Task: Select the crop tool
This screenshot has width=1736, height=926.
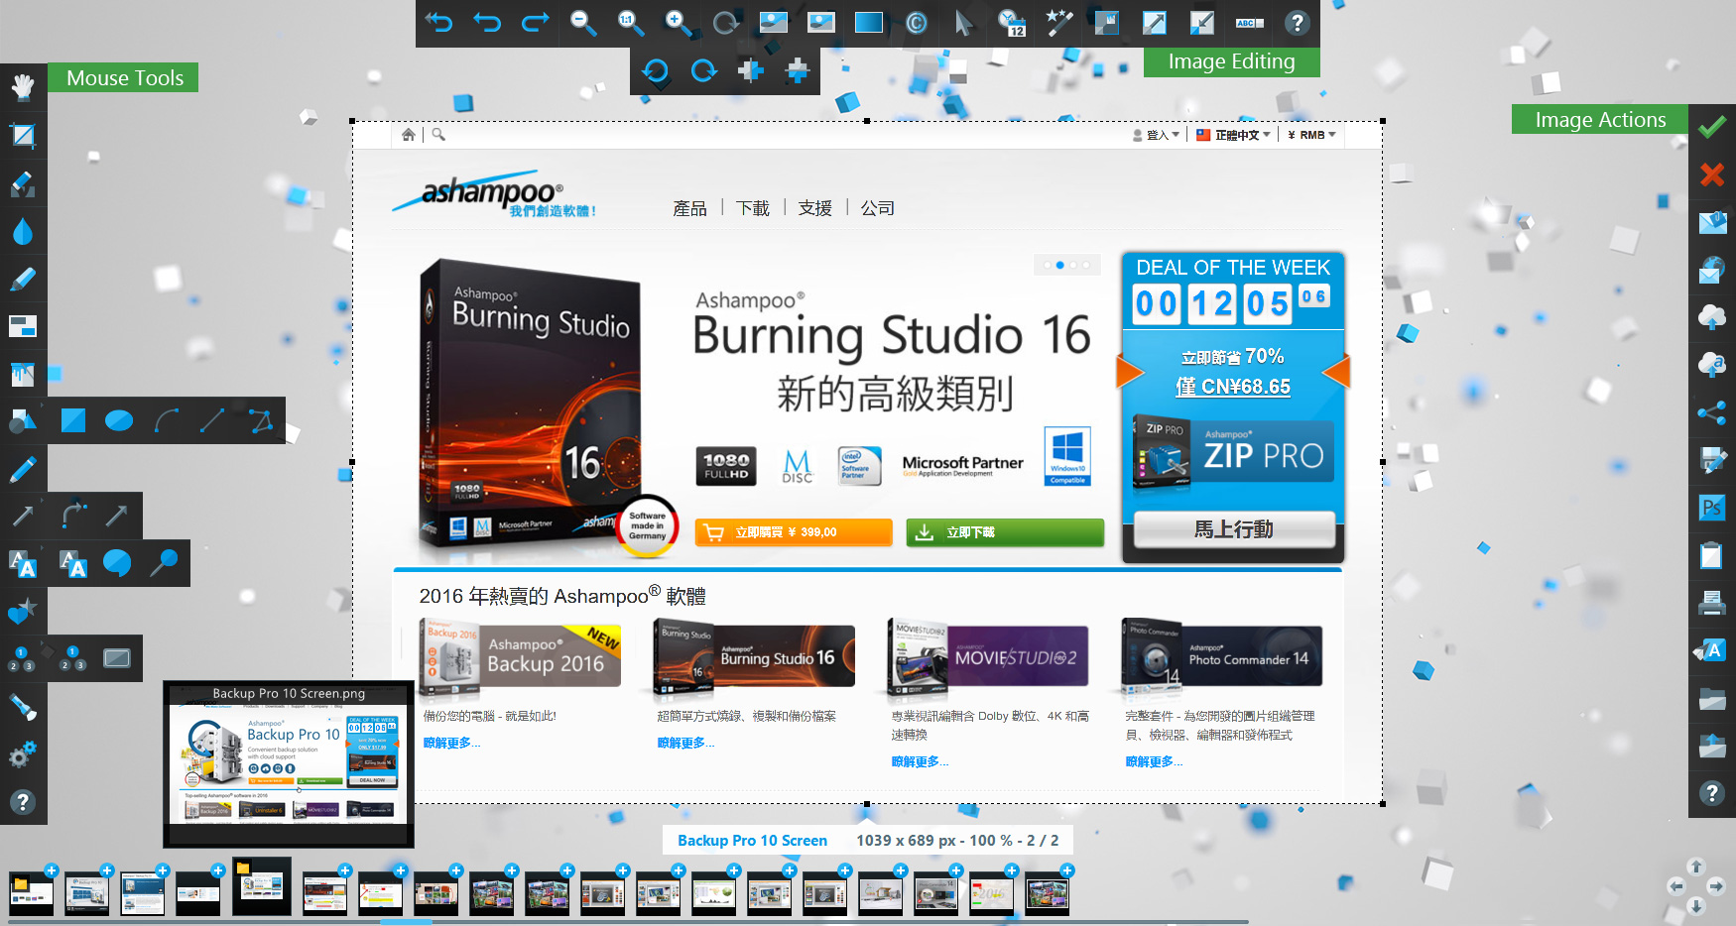Action: (x=23, y=136)
